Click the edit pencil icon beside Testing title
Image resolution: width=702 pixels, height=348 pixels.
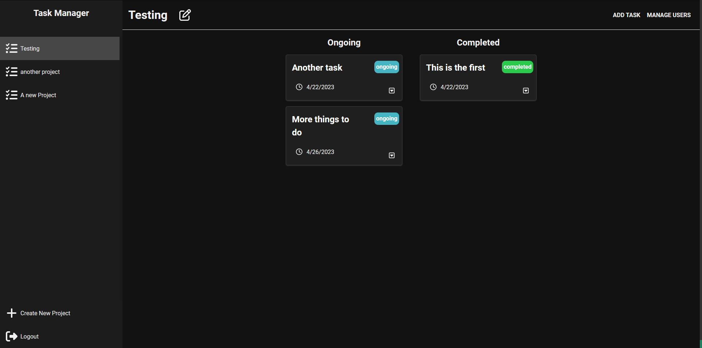pyautogui.click(x=185, y=15)
